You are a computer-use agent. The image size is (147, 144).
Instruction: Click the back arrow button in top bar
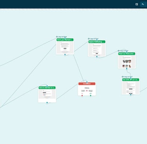[143, 4]
